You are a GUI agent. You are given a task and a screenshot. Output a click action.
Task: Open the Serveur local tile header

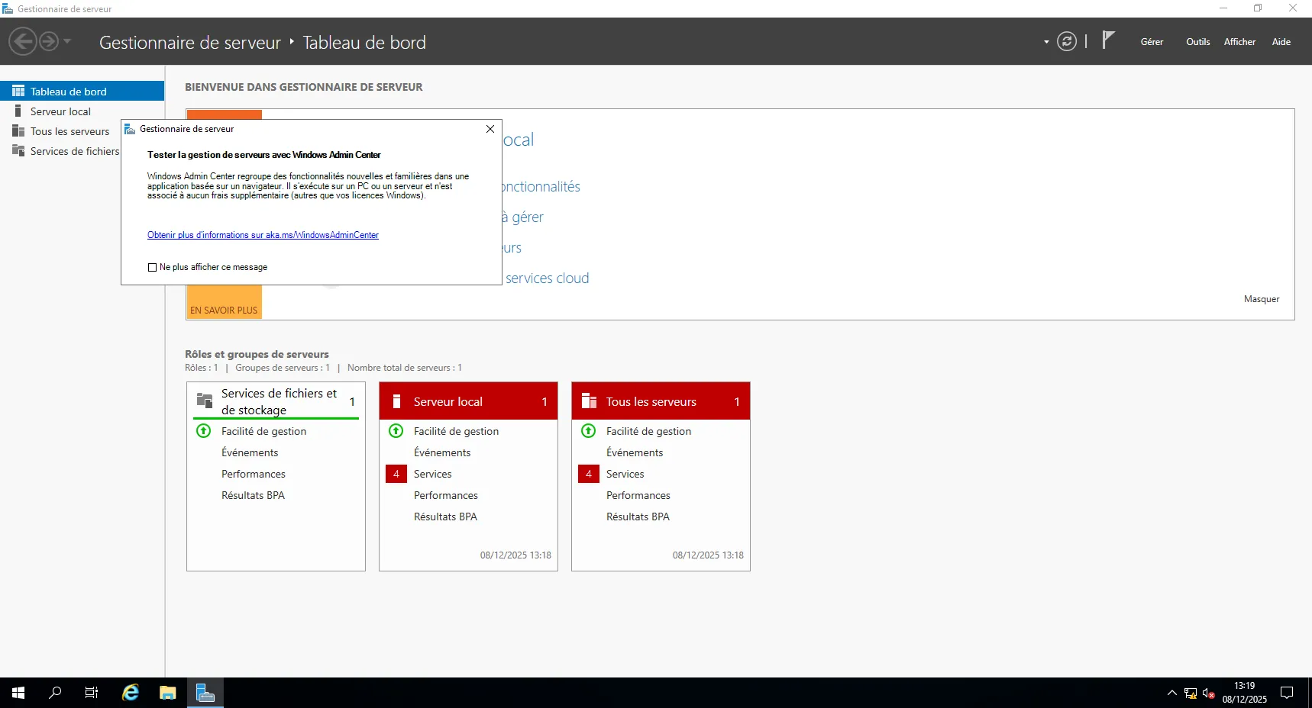coord(468,401)
